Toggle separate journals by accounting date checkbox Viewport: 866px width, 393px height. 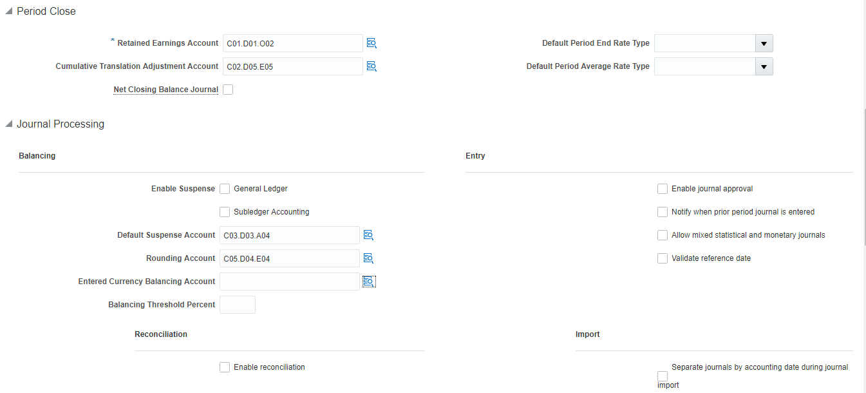click(663, 376)
